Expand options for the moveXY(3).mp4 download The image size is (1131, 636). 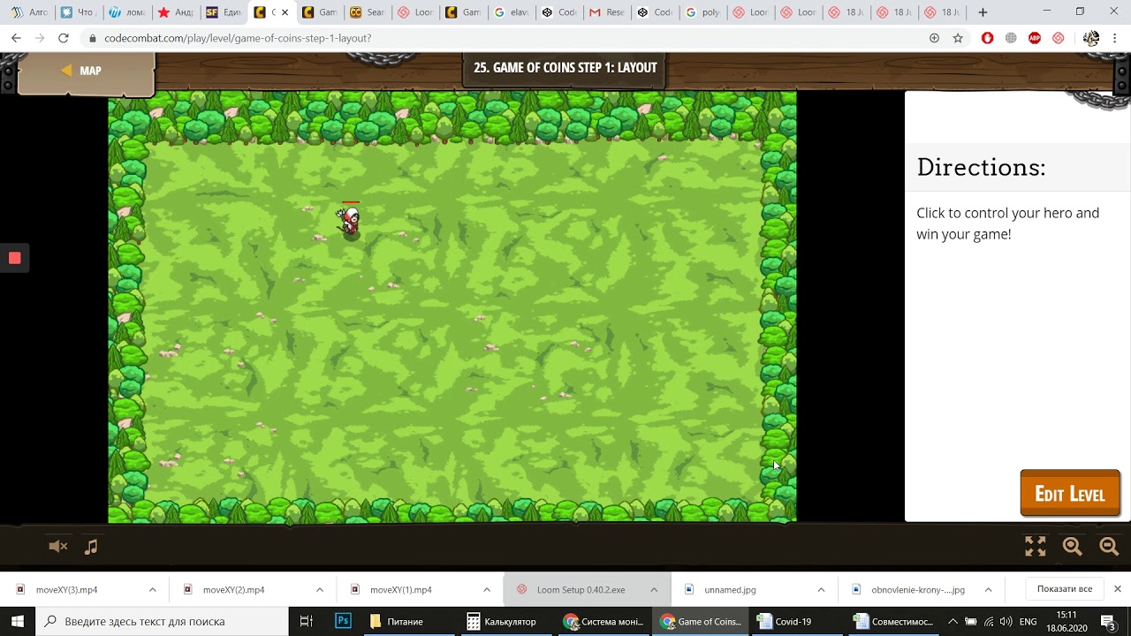pos(152,589)
